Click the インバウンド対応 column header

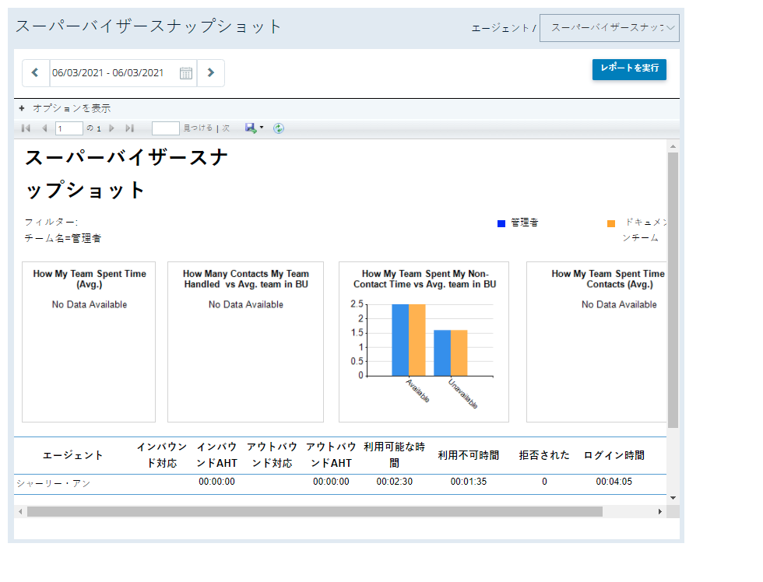[162, 455]
